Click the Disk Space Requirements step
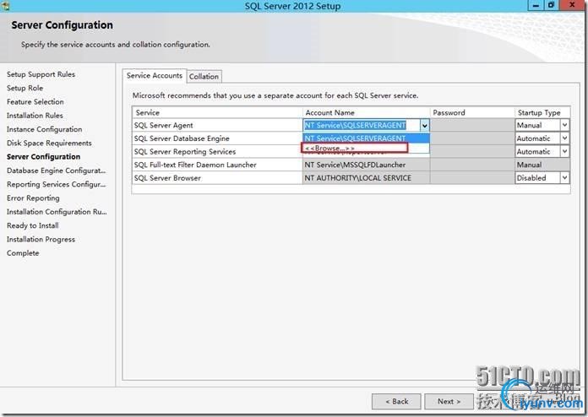 [49, 144]
